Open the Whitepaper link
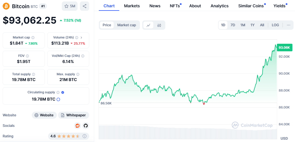Image resolution: width=295 pixels, height=142 pixels. pos(73,115)
